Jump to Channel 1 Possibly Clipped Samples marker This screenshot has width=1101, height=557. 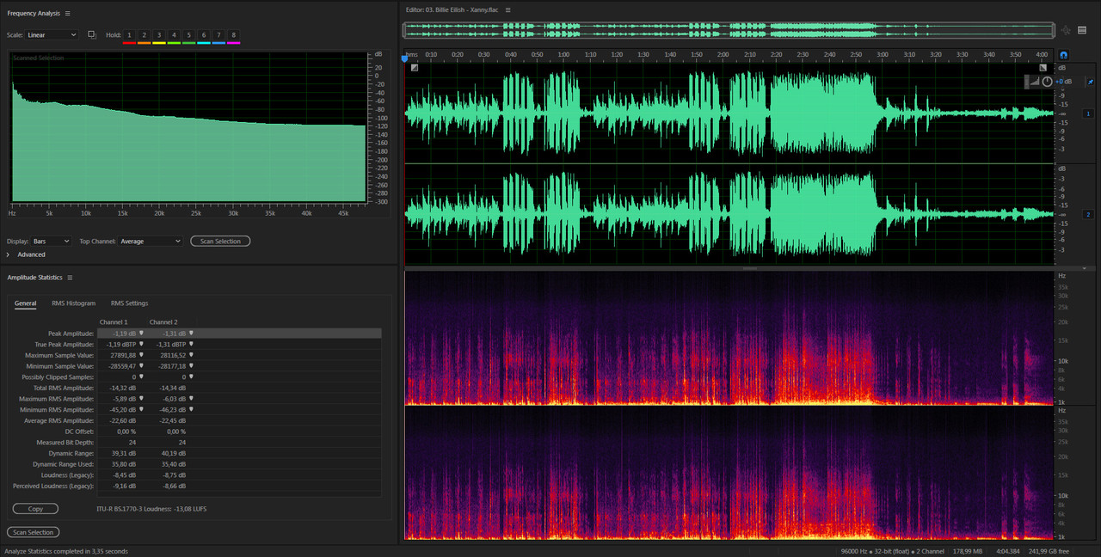click(141, 376)
